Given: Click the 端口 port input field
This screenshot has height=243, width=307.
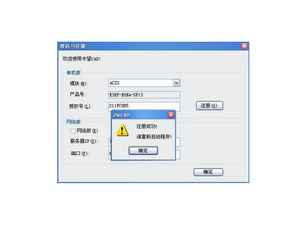Looking at the screenshot, I should [178, 155].
